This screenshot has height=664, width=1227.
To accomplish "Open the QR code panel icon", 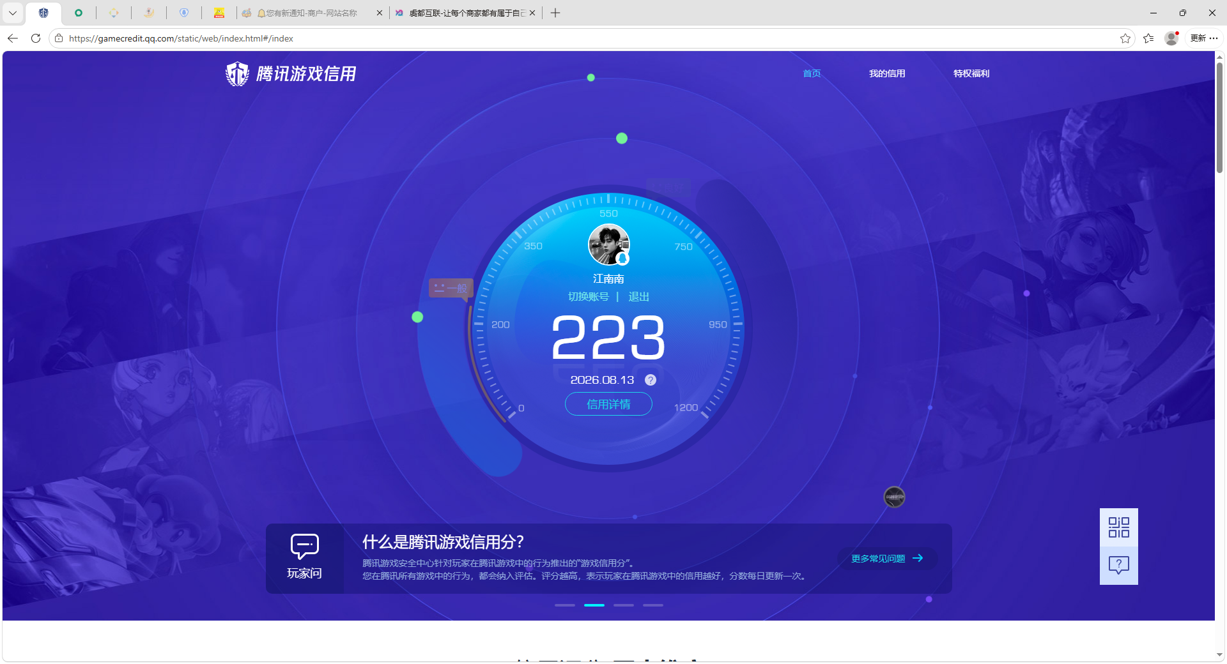I will tap(1118, 527).
